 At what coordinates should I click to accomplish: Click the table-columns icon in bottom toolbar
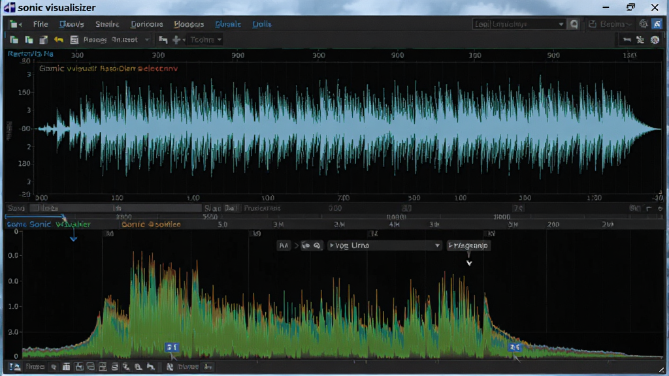pyautogui.click(x=66, y=367)
